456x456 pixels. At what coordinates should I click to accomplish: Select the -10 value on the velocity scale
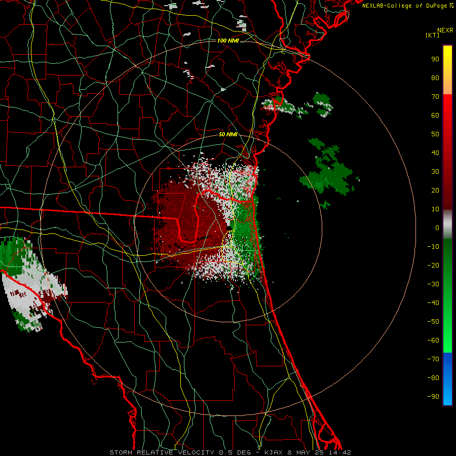point(433,247)
